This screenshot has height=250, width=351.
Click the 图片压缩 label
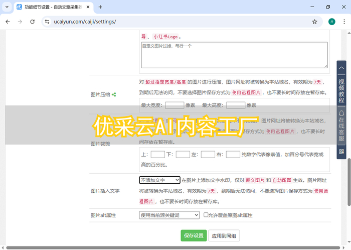click(x=100, y=94)
